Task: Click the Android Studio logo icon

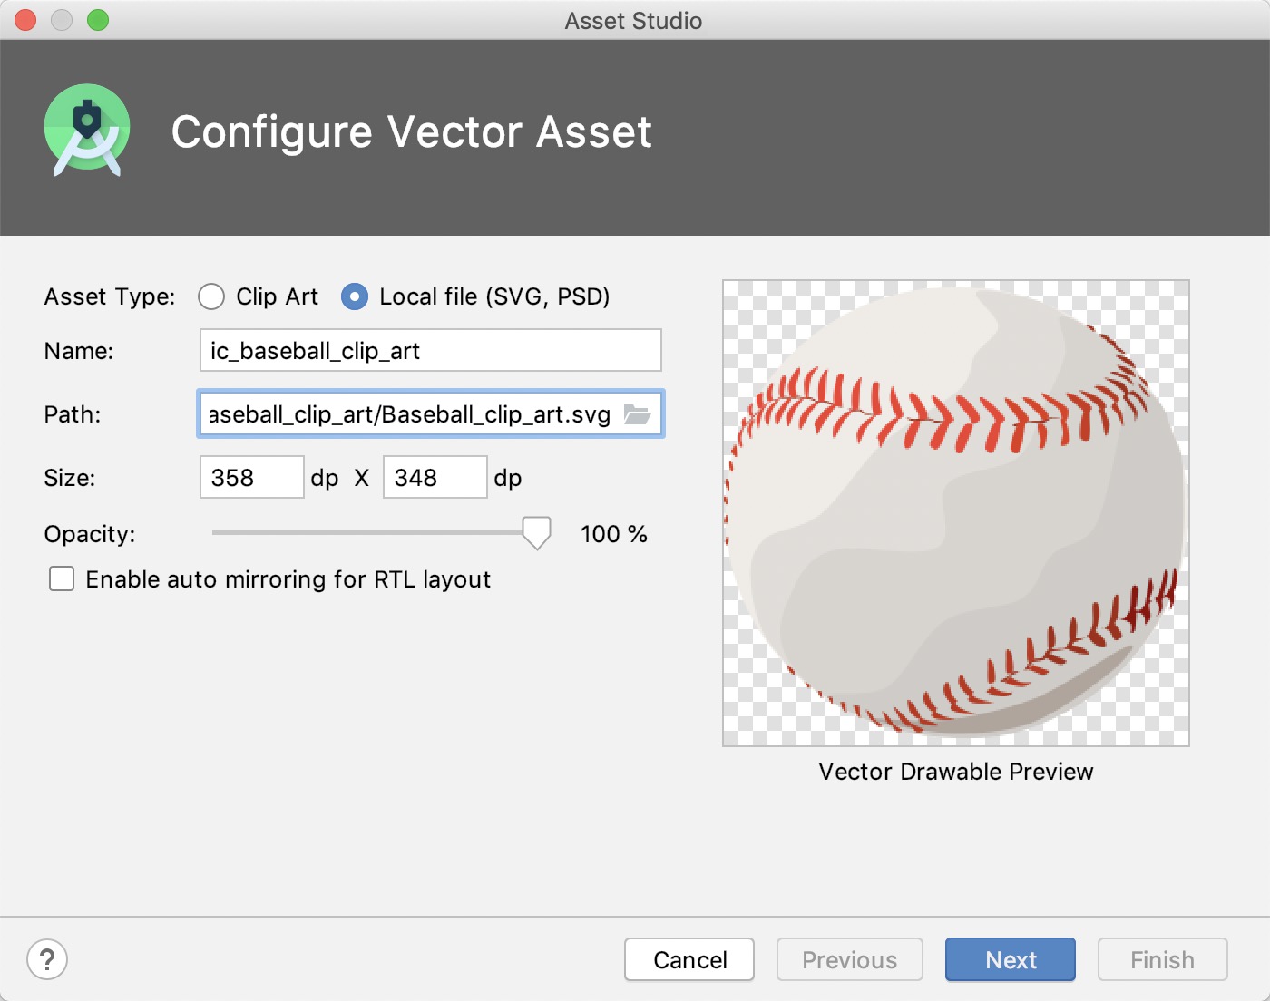Action: coord(87,131)
